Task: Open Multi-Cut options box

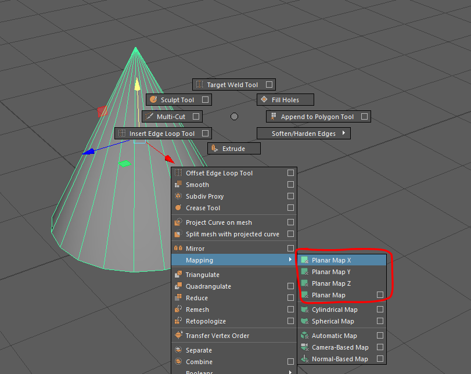Action: (196, 116)
